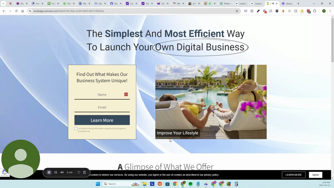Open Calculator from the taskbar

pyautogui.click(x=236, y=184)
